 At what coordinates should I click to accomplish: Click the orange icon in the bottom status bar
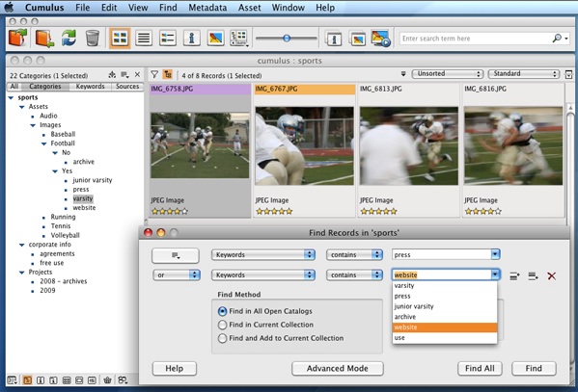pos(27,380)
